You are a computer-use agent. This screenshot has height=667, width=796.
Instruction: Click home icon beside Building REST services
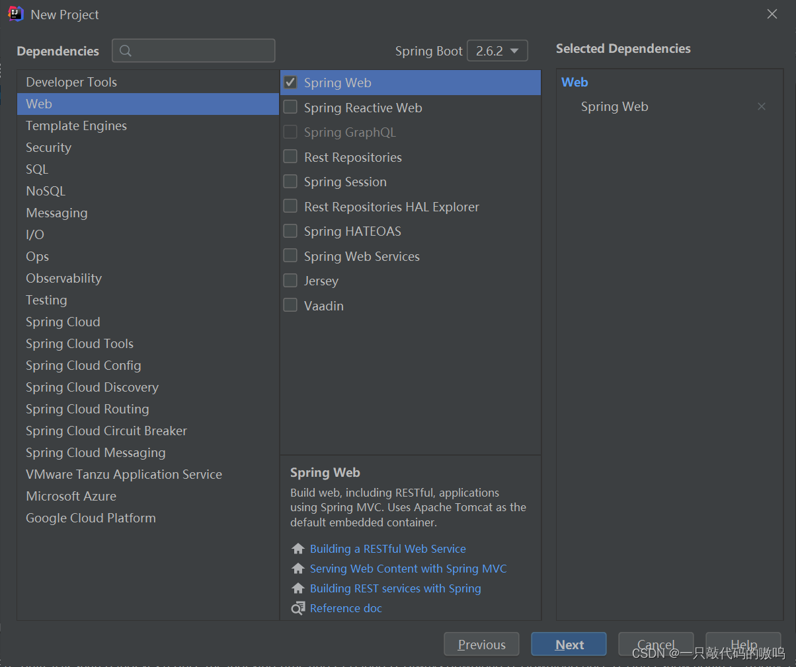[298, 588]
